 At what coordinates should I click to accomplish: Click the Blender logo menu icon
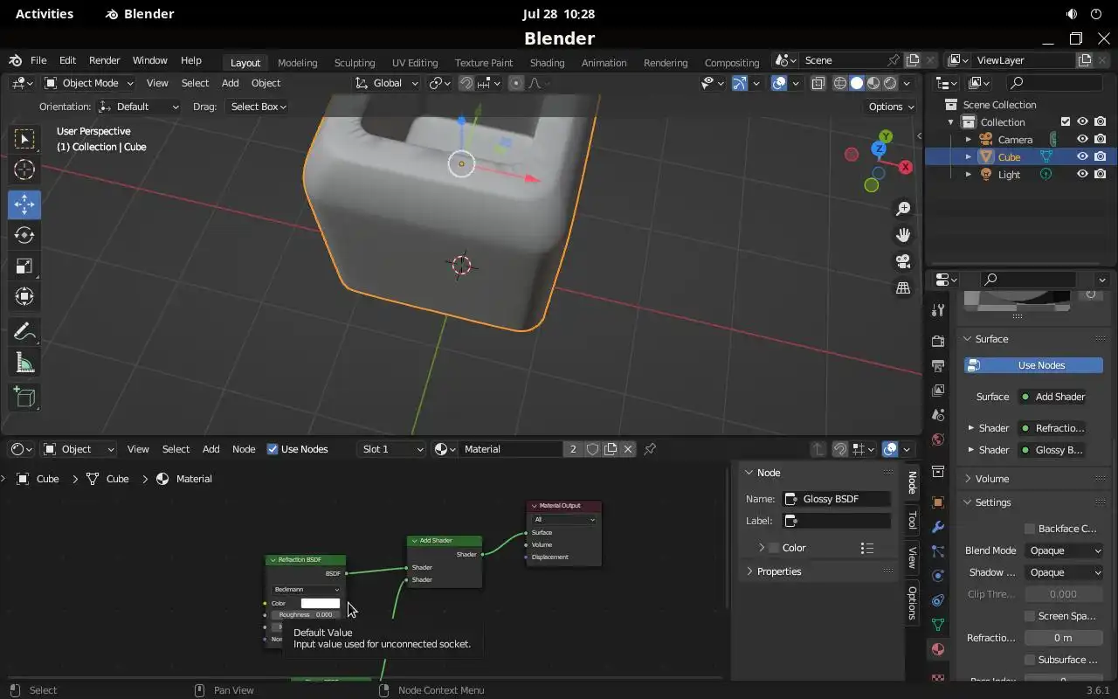point(15,60)
